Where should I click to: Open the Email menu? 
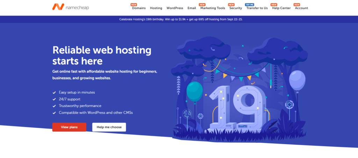pyautogui.click(x=192, y=8)
